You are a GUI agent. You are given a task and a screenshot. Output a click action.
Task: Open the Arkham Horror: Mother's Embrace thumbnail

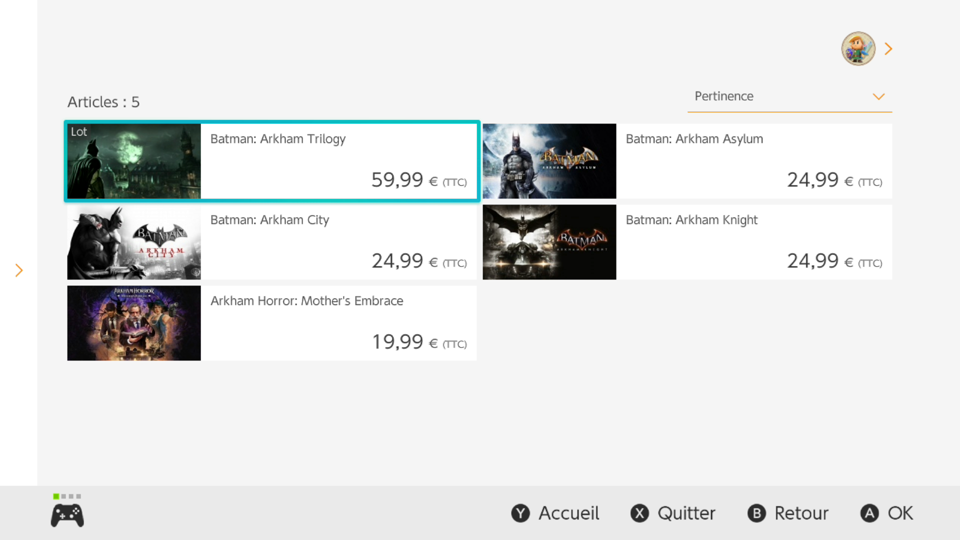click(x=134, y=323)
